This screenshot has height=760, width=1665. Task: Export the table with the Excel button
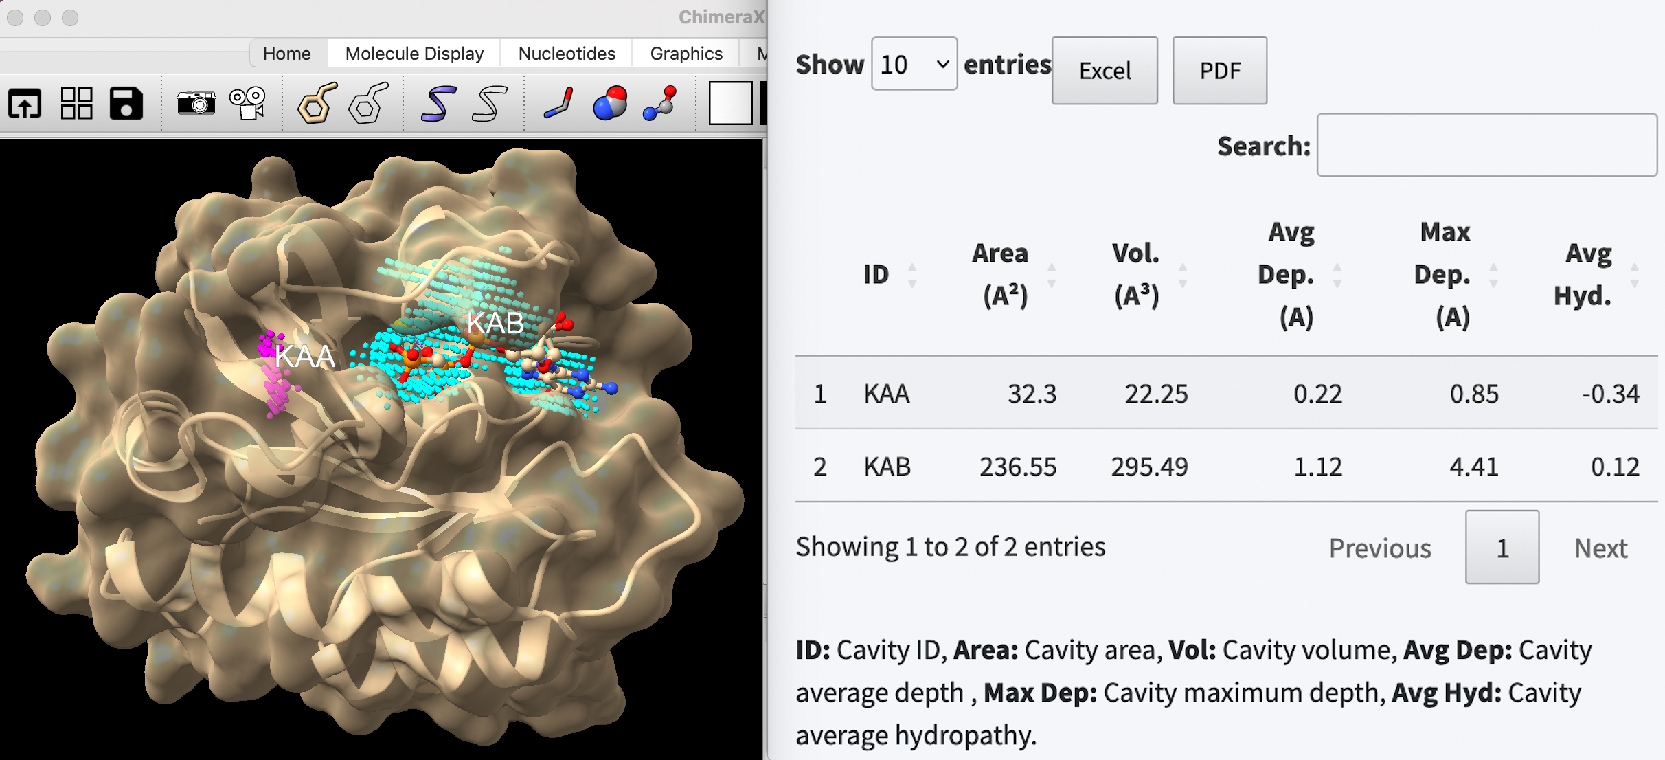[1105, 71]
